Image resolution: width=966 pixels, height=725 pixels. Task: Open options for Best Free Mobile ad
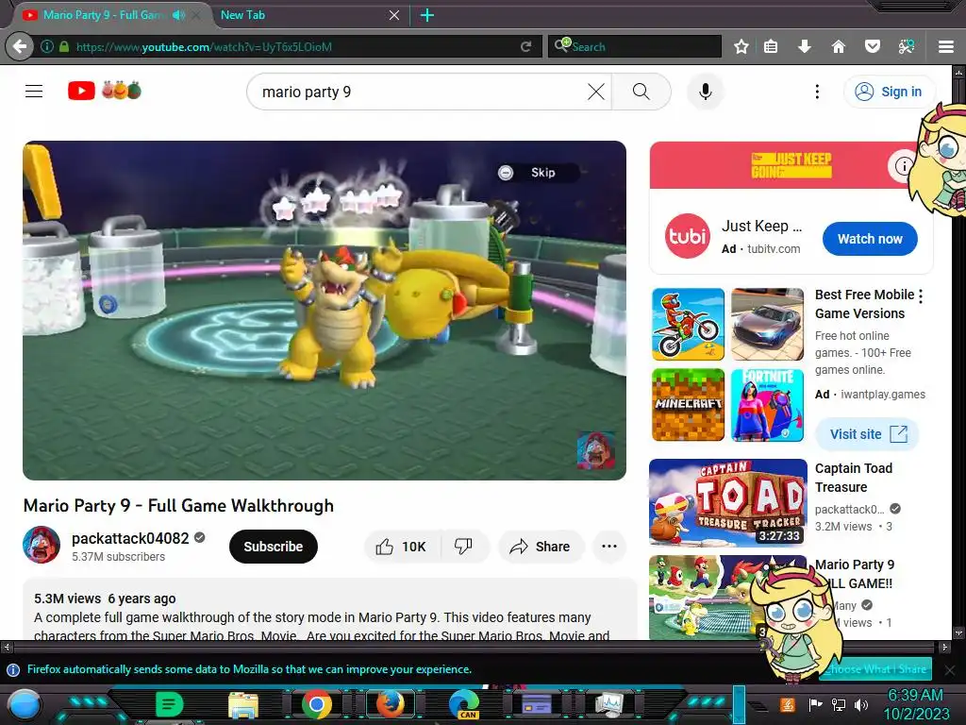[921, 296]
